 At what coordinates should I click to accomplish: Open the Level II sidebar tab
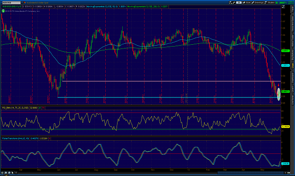click(x=293, y=89)
